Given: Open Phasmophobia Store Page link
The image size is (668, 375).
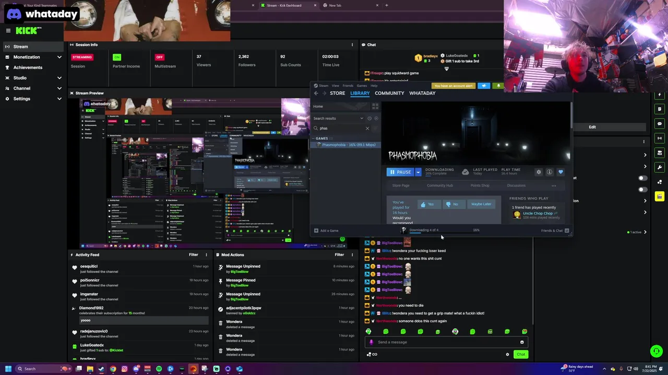Looking at the screenshot, I should point(401,185).
